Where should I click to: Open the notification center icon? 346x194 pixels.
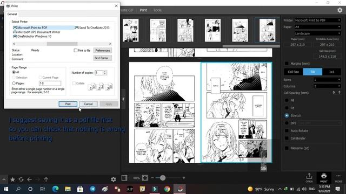click(337, 189)
